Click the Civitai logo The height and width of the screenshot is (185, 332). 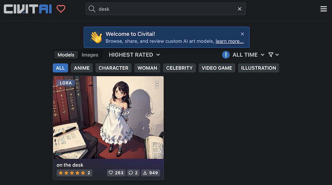pos(28,9)
